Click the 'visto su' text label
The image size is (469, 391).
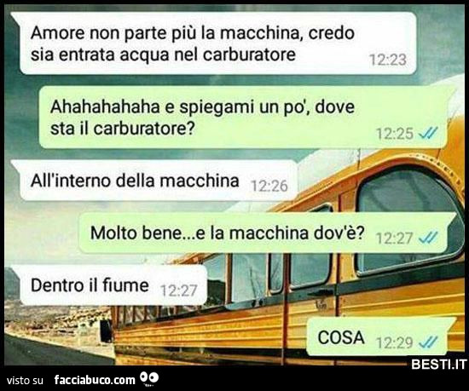(x=25, y=381)
